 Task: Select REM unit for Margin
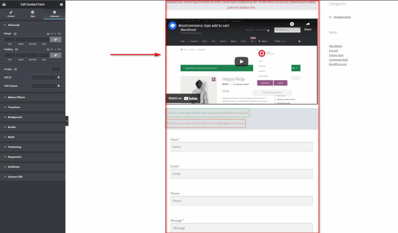pos(59,34)
